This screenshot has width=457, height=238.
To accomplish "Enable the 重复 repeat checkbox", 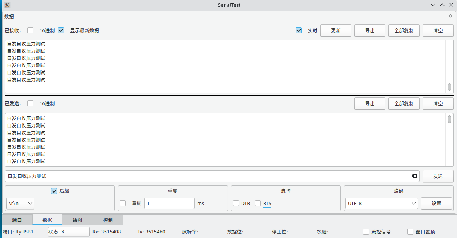I will pos(123,203).
